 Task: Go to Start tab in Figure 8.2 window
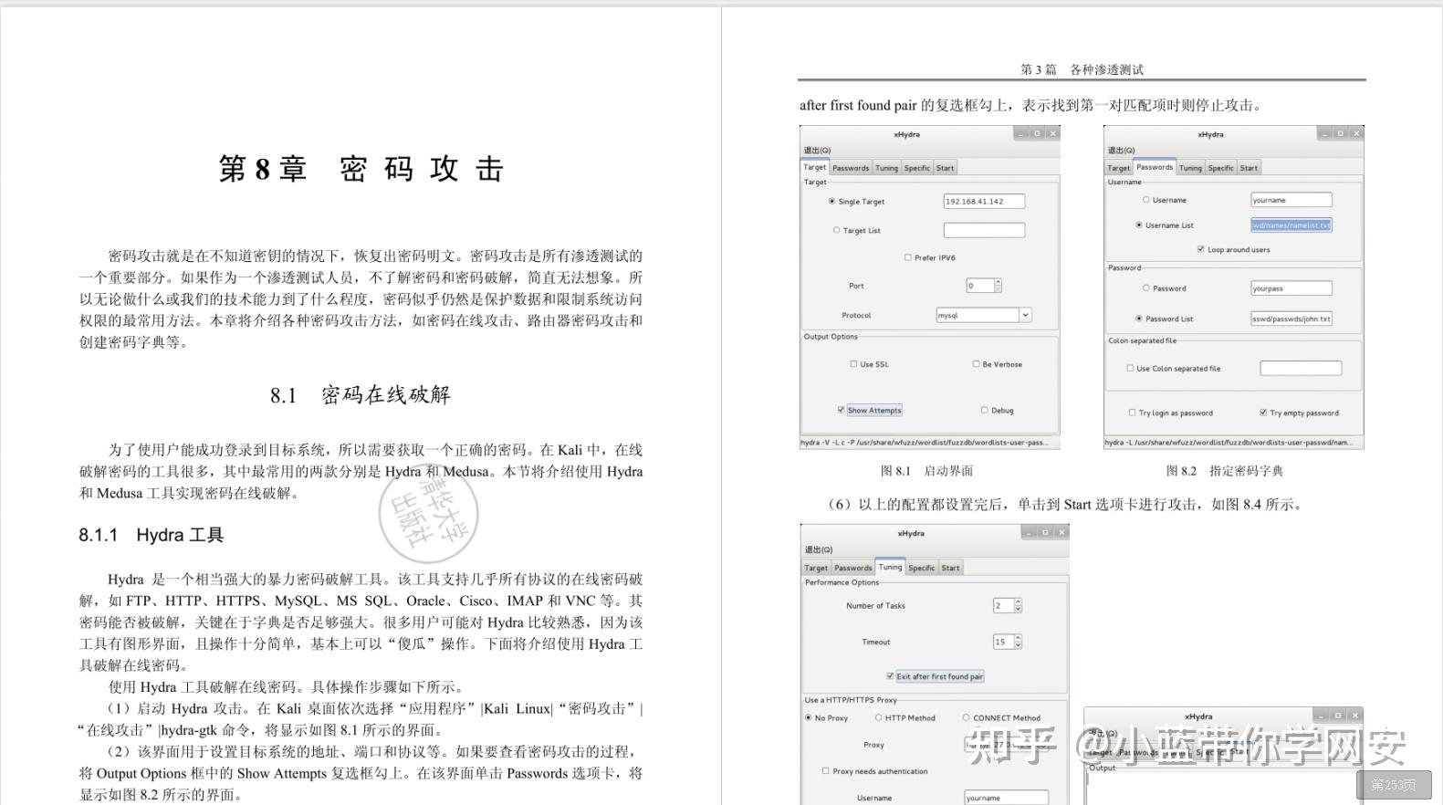(1249, 168)
